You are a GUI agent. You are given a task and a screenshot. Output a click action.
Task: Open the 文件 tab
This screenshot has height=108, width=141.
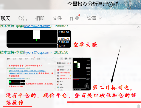(x=57, y=18)
